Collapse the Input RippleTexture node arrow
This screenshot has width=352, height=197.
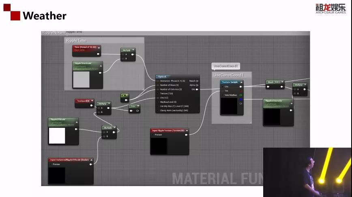187,131
